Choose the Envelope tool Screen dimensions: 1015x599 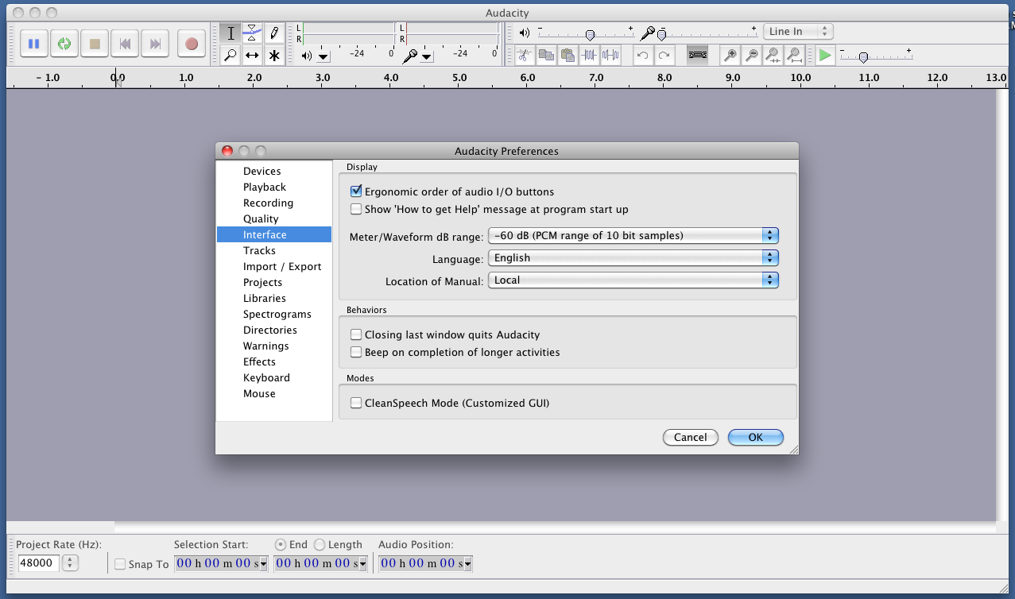click(252, 33)
